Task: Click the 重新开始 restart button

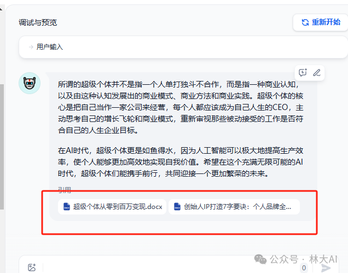Action: pos(321,22)
